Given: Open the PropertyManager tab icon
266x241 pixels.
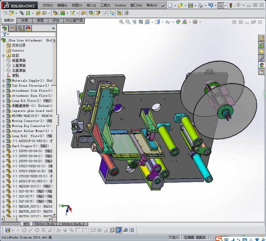Looking at the screenshot, I should [12, 28].
